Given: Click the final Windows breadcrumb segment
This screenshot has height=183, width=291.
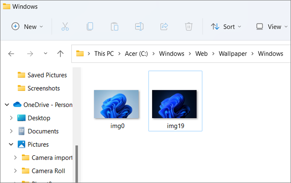Looking at the screenshot, I should tap(270, 54).
